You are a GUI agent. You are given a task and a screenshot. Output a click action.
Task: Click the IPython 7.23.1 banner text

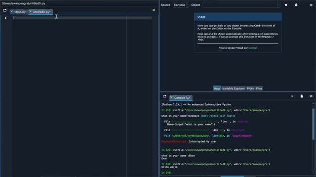(x=197, y=105)
